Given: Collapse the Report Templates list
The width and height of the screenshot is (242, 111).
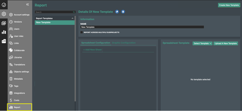Looking at the screenshot, I should pyautogui.click(x=73, y=18).
